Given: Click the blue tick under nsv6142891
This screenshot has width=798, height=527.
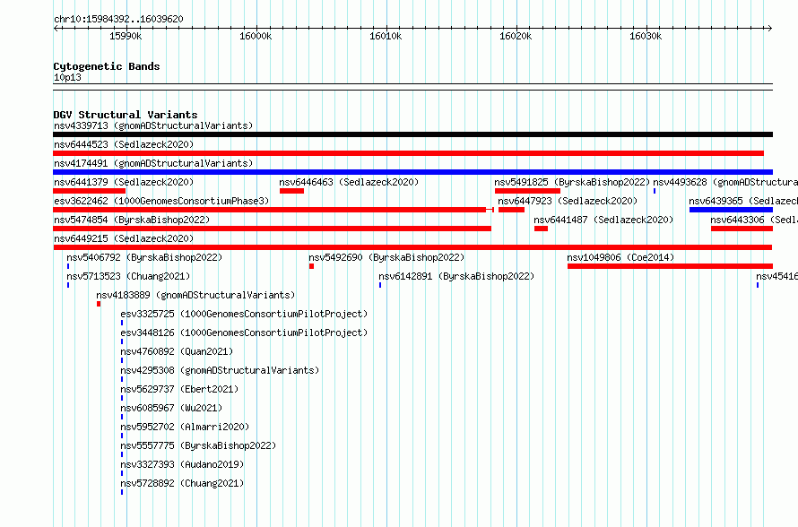Looking at the screenshot, I should click(380, 285).
